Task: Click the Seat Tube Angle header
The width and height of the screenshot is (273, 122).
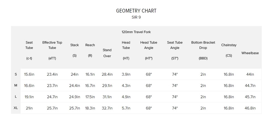Action: coord(175,50)
